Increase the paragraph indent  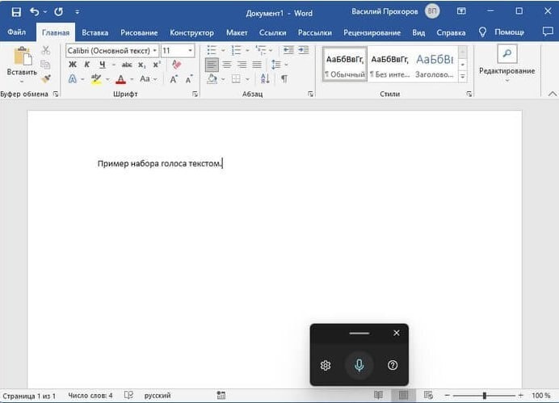[x=304, y=50]
